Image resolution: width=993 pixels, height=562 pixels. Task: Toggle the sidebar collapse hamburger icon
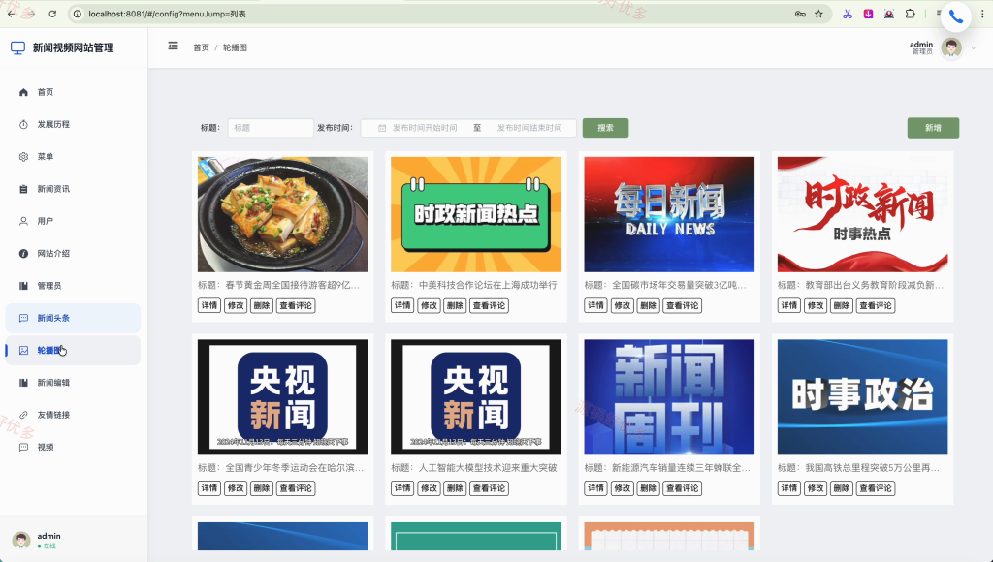(173, 47)
